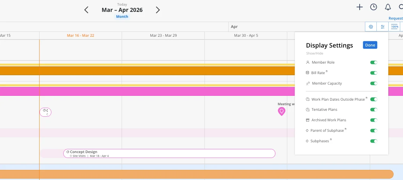Click the display settings gear icon
This screenshot has width=403, height=180.
(x=371, y=27)
